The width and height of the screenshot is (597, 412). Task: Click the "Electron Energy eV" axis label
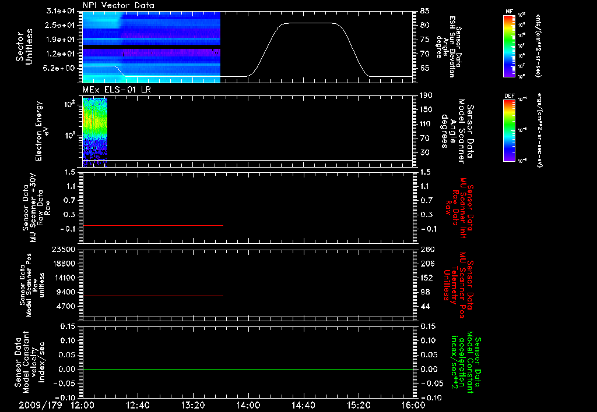(x=42, y=131)
